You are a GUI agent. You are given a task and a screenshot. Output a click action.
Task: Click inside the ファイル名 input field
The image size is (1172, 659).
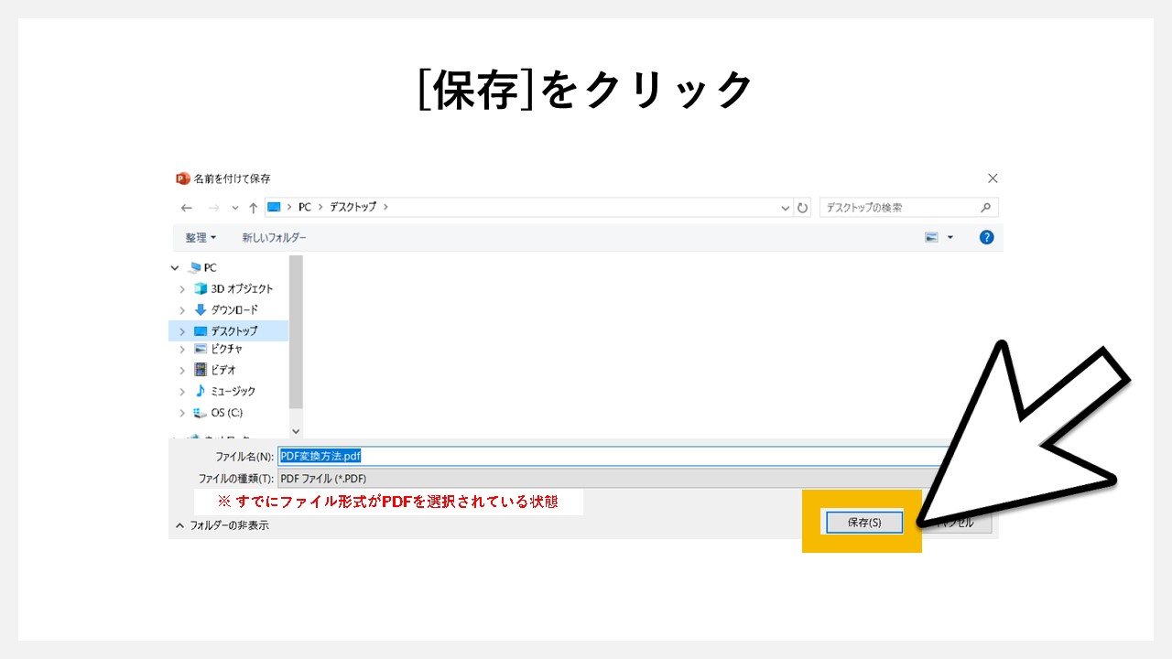pos(549,455)
